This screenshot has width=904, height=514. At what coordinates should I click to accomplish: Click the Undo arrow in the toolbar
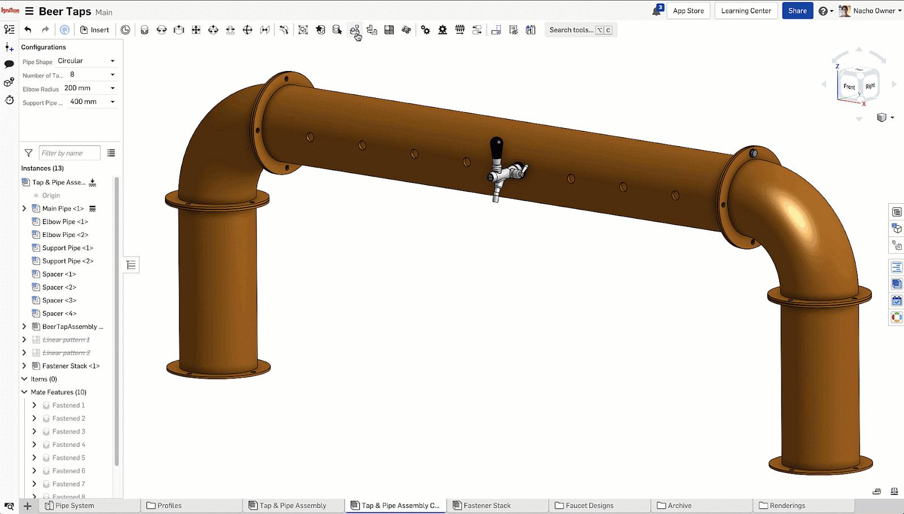coord(28,30)
